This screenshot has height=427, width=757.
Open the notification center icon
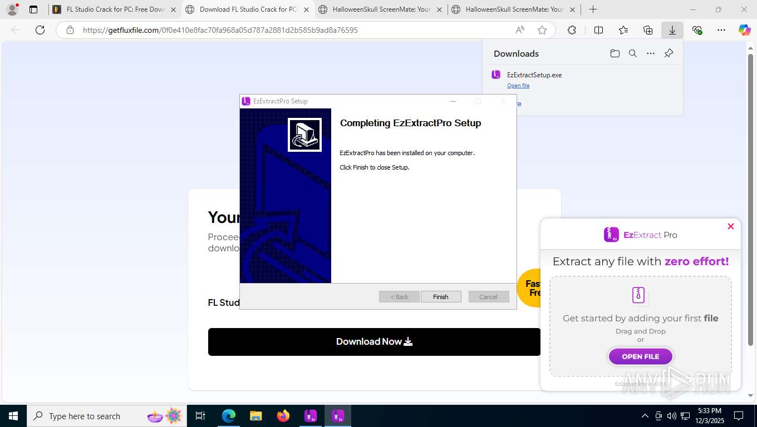tap(739, 416)
